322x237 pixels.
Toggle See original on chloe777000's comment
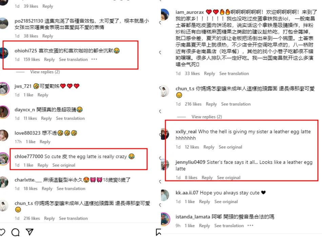[x=64, y=165]
